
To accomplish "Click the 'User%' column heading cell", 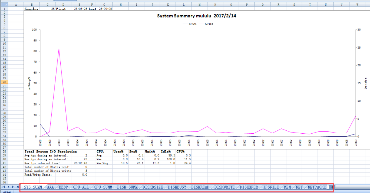I will (x=120, y=151).
